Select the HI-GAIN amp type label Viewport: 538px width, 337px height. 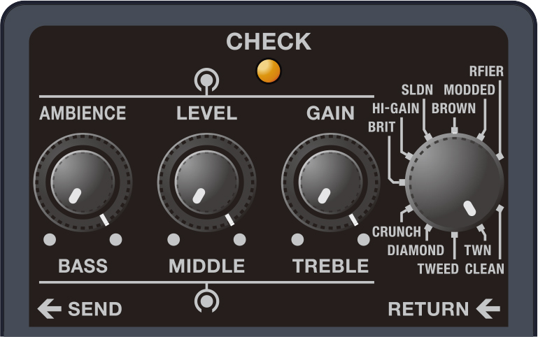click(x=395, y=108)
